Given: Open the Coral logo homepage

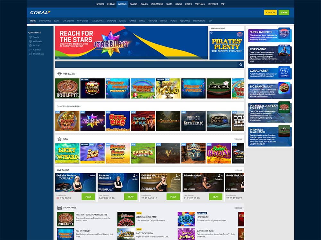Looking at the screenshot, I should [x=40, y=12].
